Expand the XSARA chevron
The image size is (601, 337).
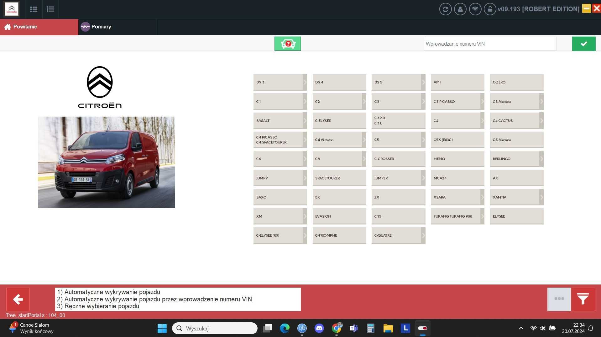(482, 197)
